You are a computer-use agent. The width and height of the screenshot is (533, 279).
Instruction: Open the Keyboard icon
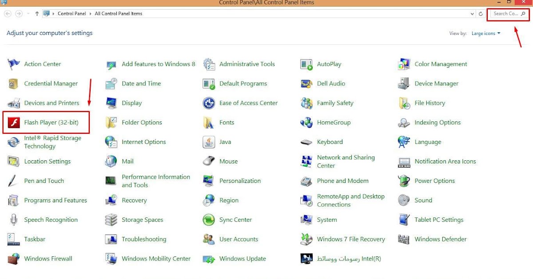point(306,142)
